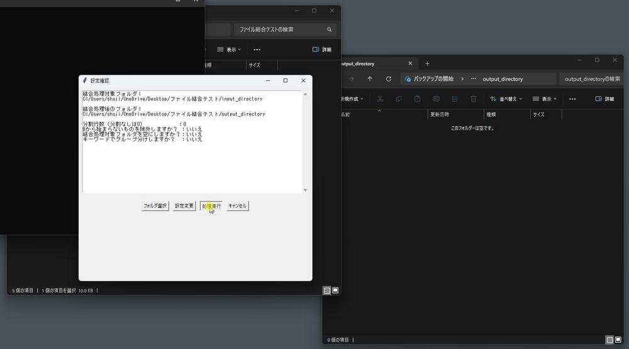Click the 名前 column header
The width and height of the screenshot is (629, 349).
(x=384, y=114)
